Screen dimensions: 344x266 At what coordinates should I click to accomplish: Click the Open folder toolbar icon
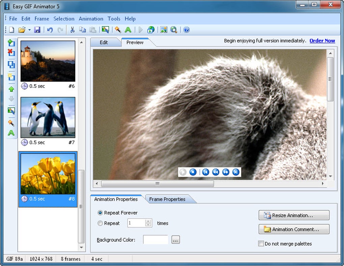pos(22,30)
